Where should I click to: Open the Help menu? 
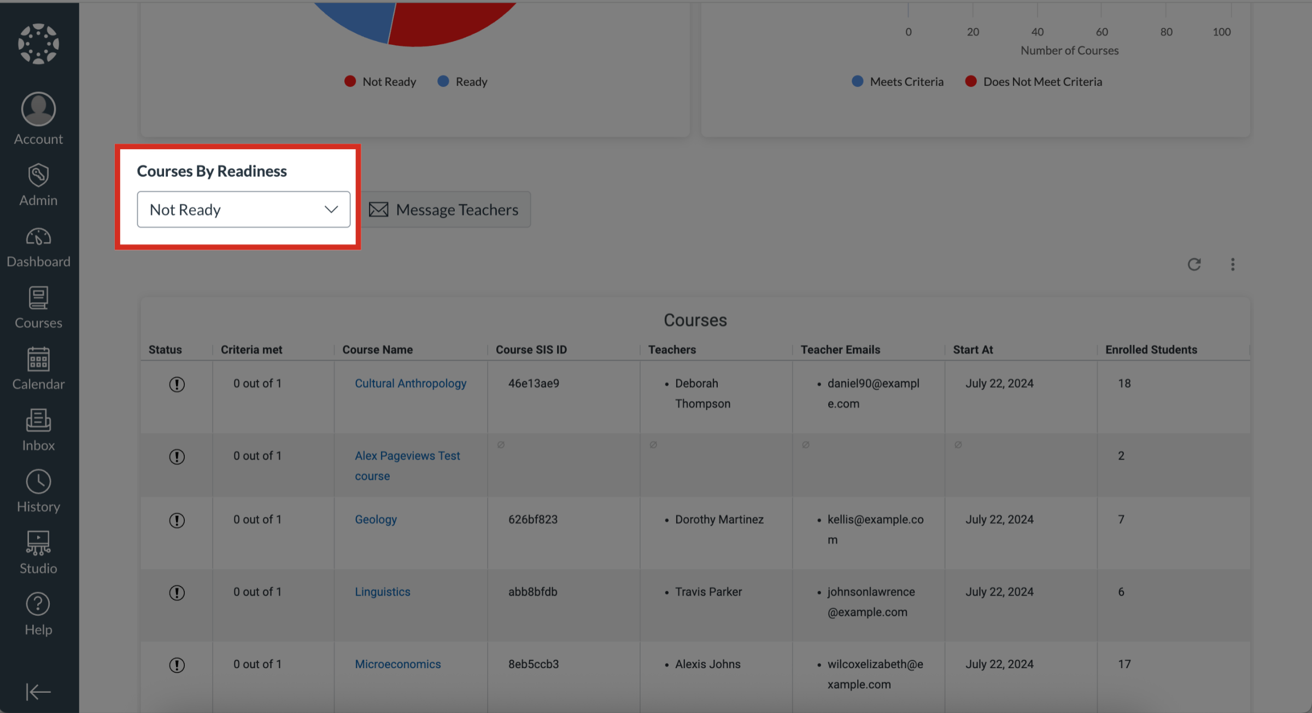[38, 613]
